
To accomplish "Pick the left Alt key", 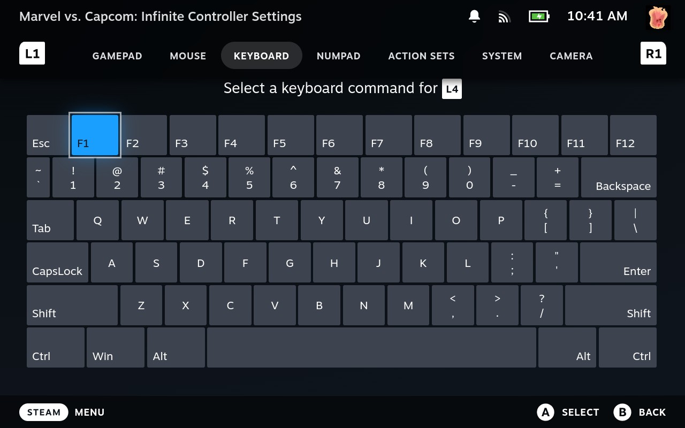I will point(176,348).
